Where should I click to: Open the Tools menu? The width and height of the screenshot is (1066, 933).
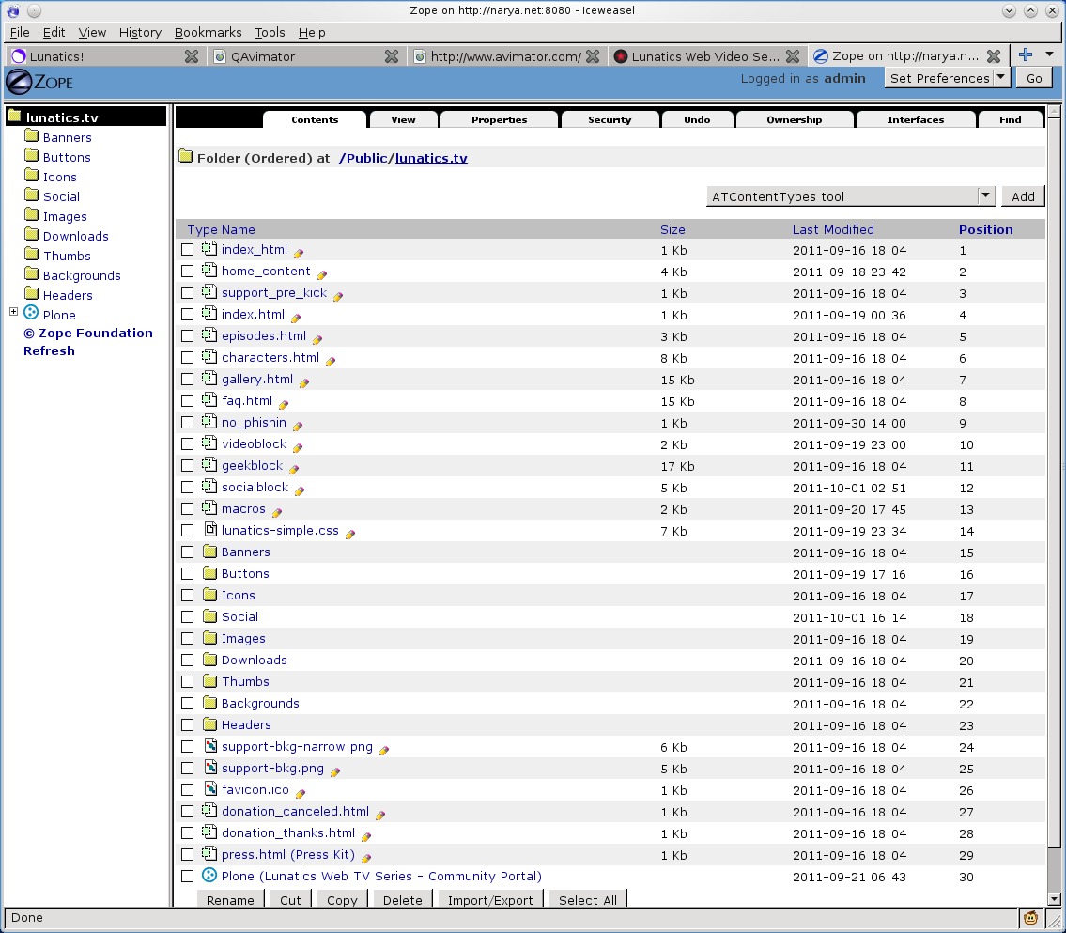coord(270,32)
